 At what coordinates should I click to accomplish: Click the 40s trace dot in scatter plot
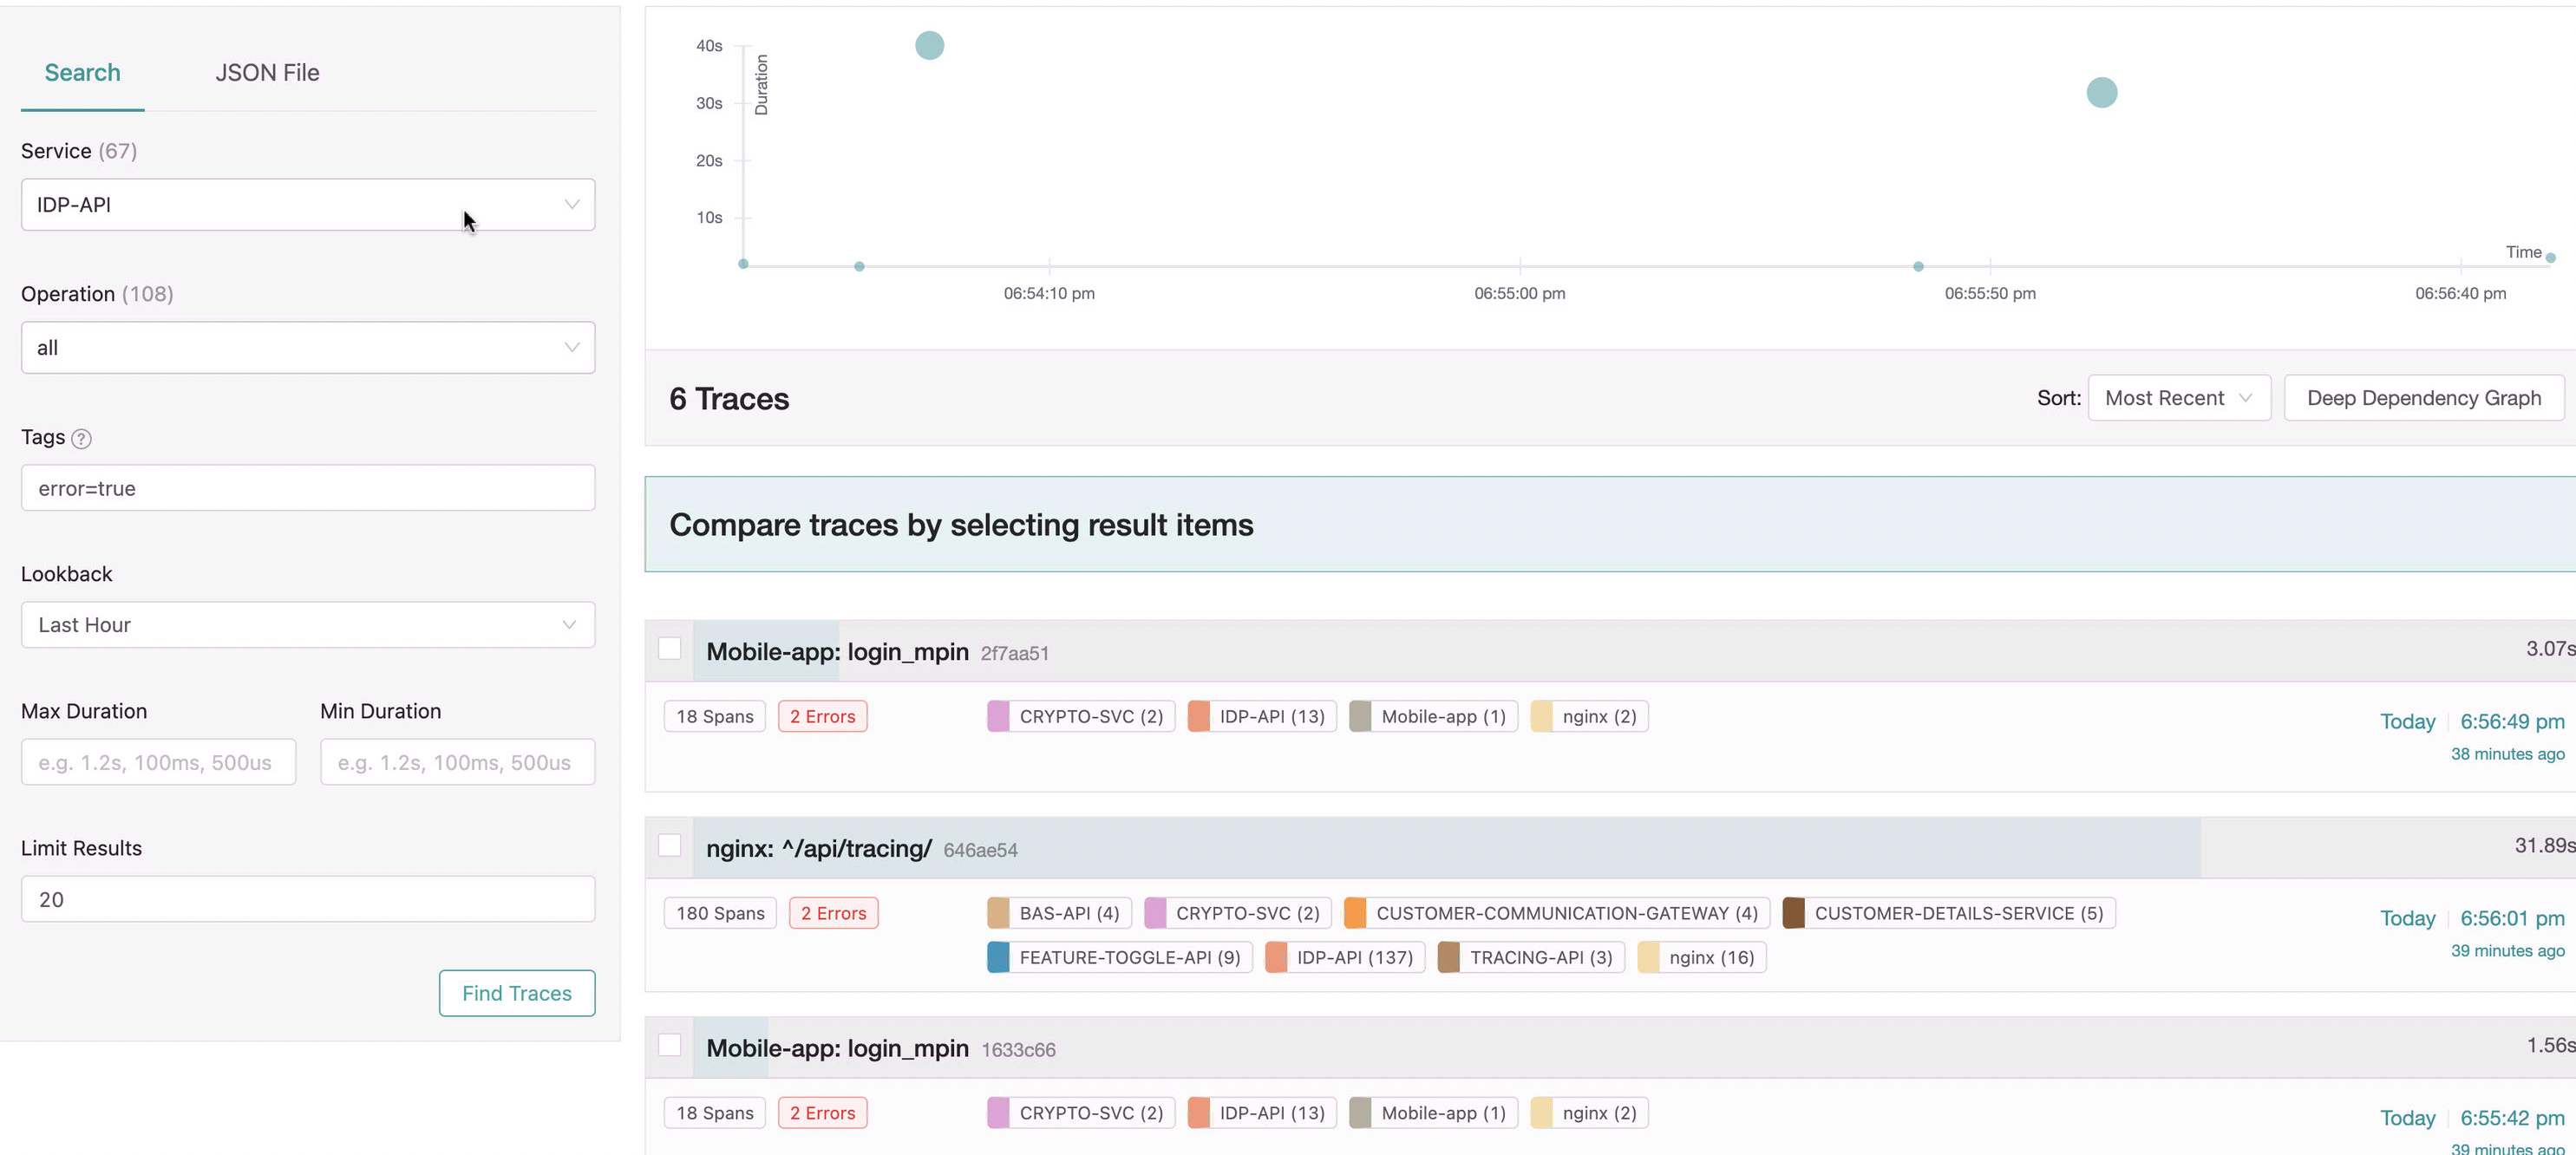point(929,45)
